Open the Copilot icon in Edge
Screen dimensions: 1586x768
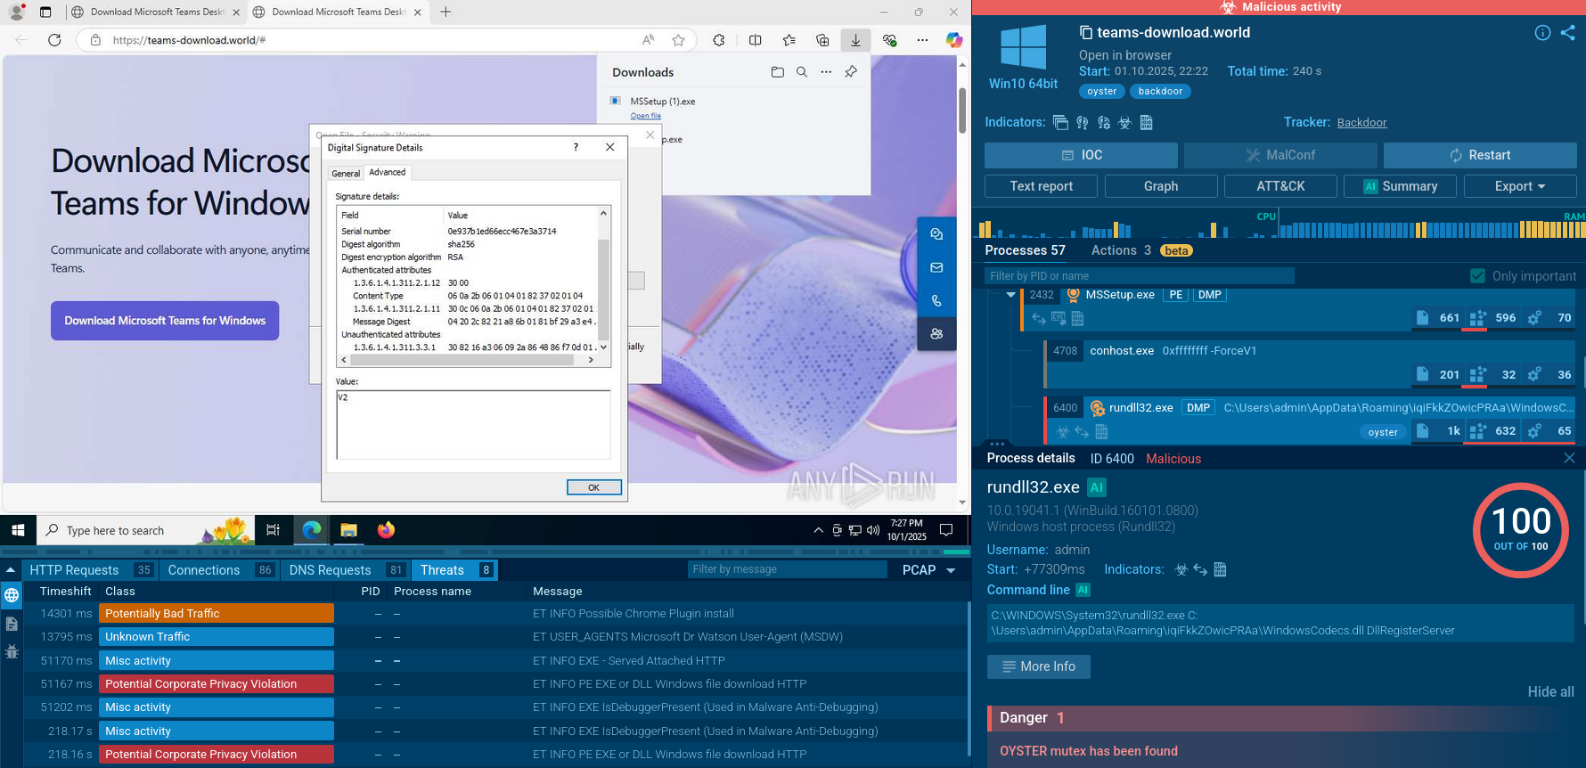coord(953,40)
